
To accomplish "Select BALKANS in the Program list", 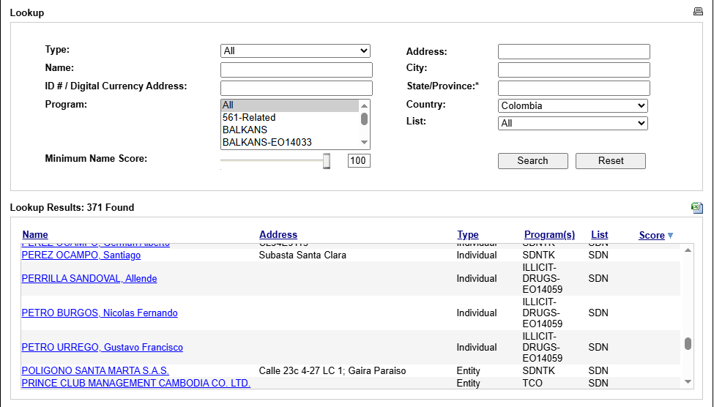I will coord(245,130).
